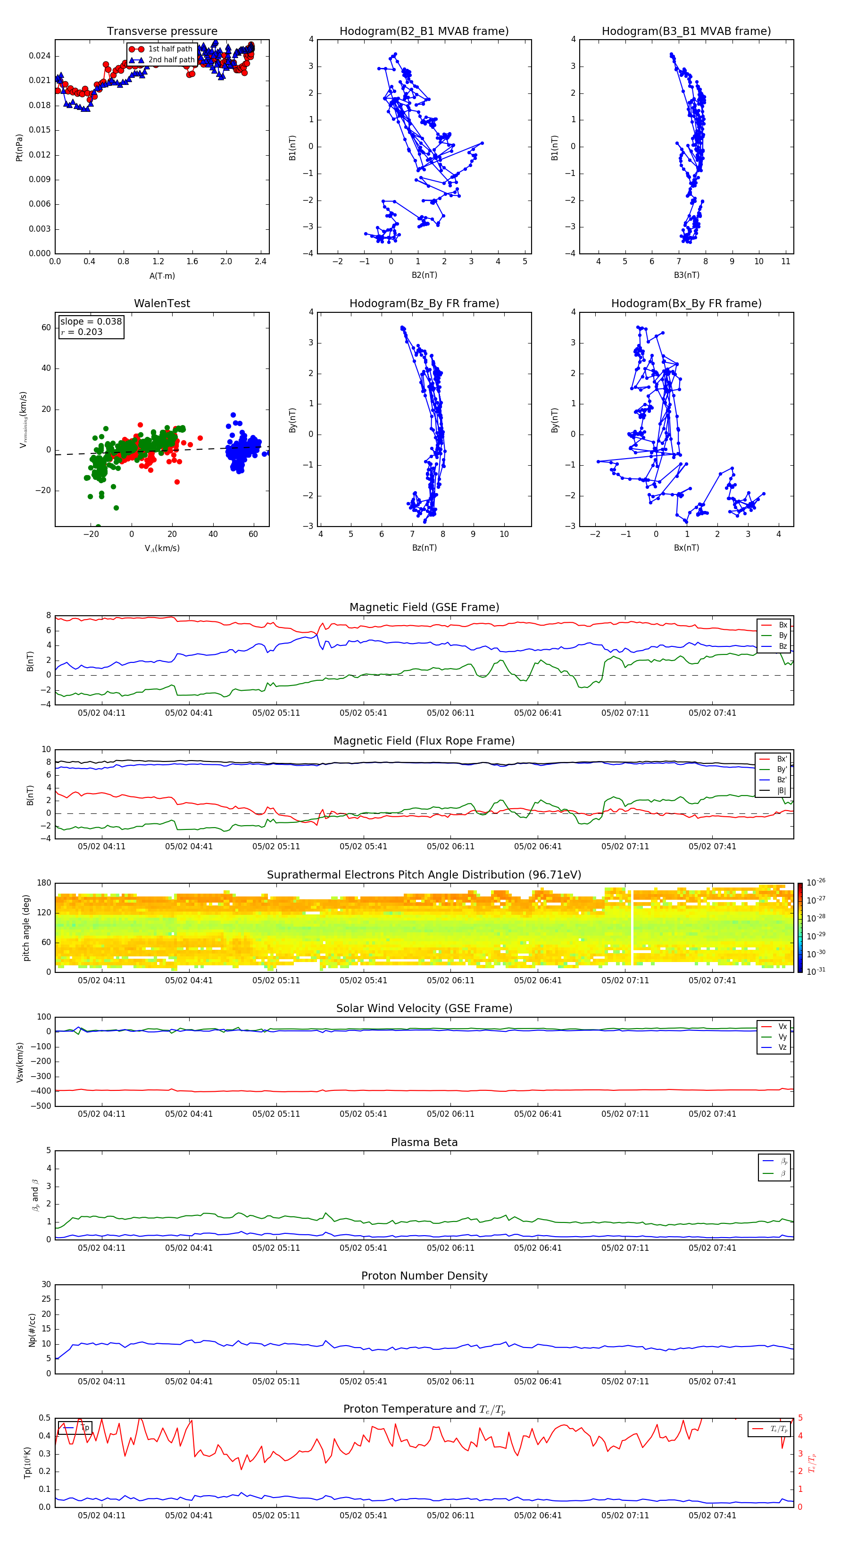
Task: Select the Bz' entry in Flux Rope legend
Action: tap(774, 780)
